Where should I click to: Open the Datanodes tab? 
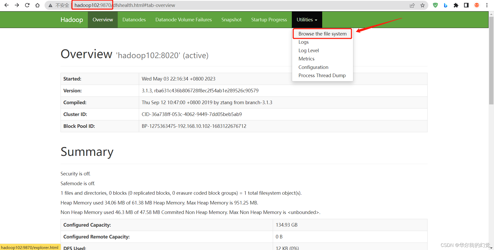click(x=134, y=20)
